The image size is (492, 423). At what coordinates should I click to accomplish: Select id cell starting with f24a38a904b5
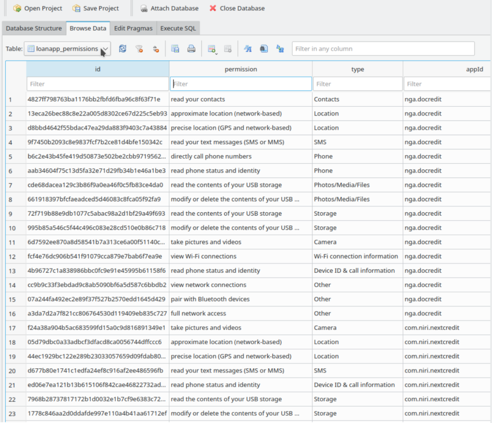pos(98,327)
